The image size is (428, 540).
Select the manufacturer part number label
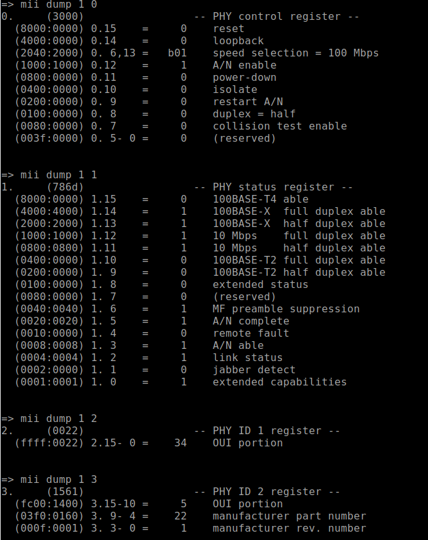pyautogui.click(x=289, y=516)
